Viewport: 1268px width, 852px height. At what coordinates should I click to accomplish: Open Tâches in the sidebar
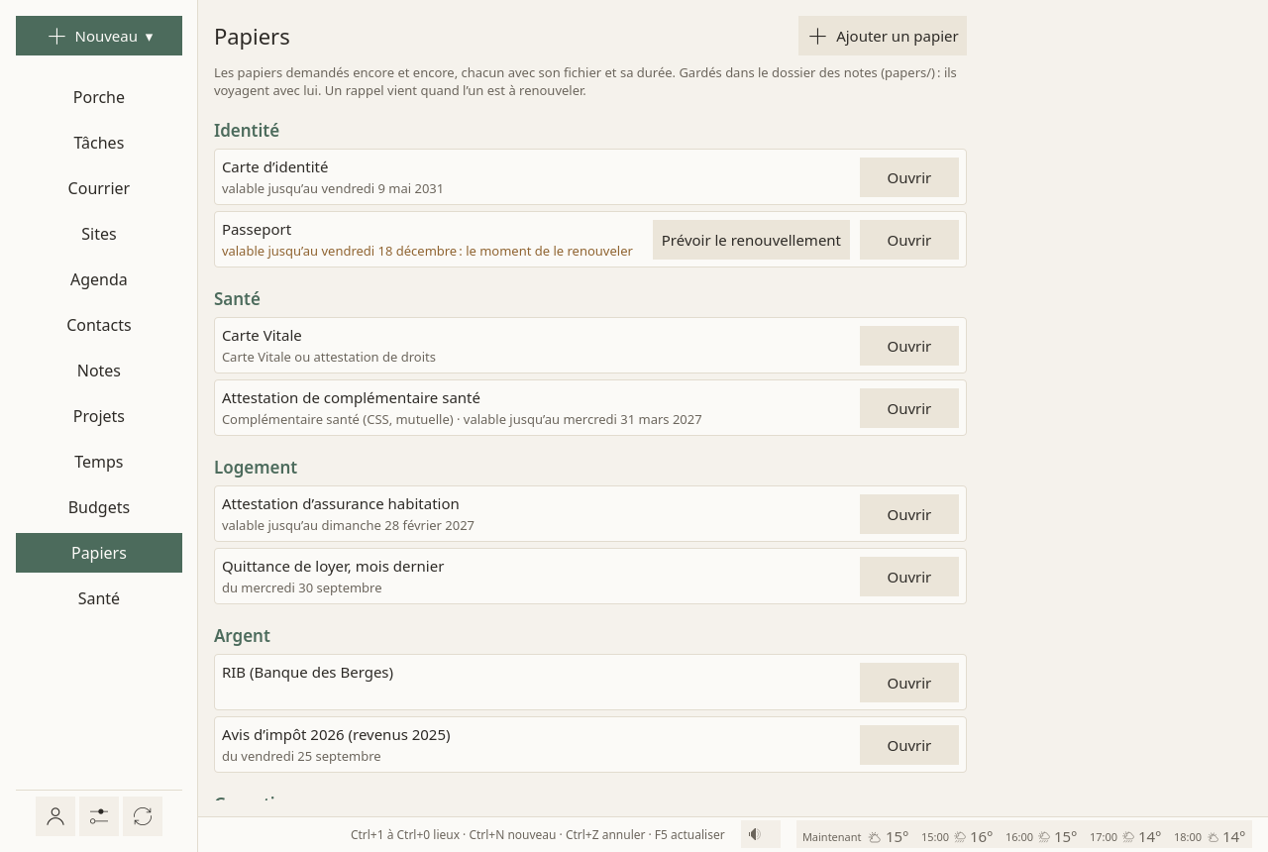(99, 143)
